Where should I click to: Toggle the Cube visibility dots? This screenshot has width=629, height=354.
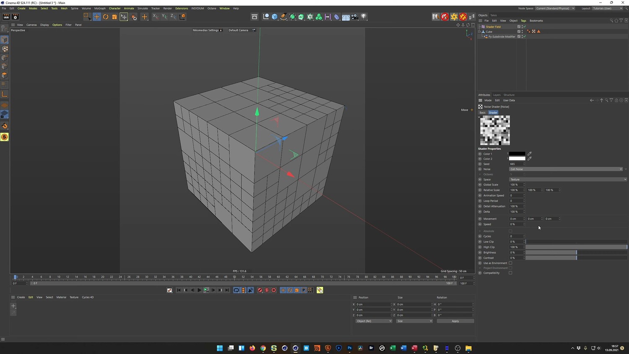tap(522, 31)
